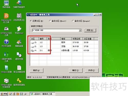Launch the U启动PE装机工具 desktop icon

tap(6, 57)
